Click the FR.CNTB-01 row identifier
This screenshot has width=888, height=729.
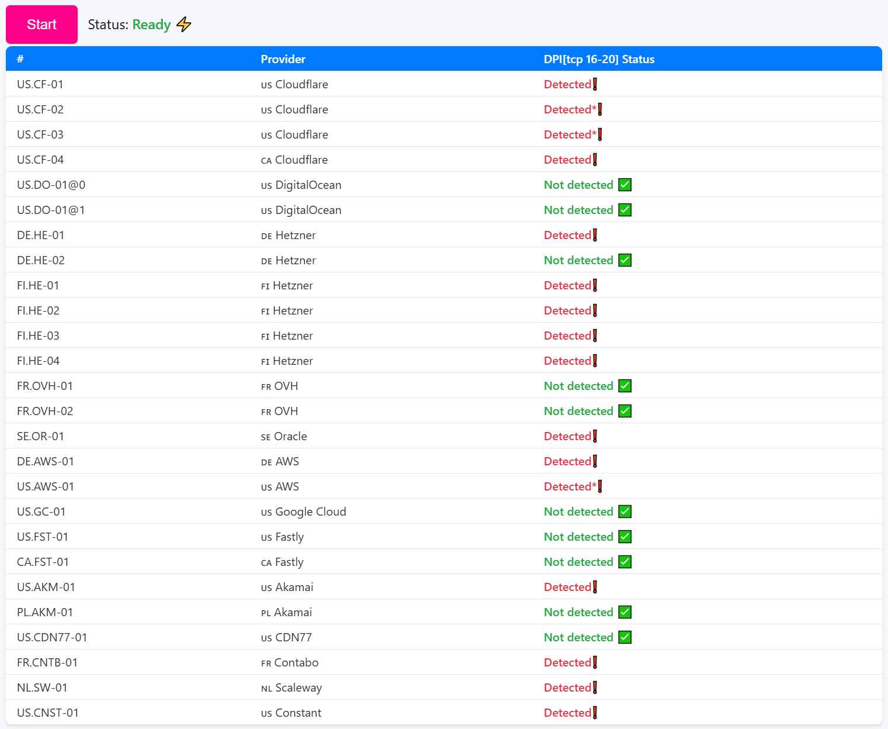(47, 662)
